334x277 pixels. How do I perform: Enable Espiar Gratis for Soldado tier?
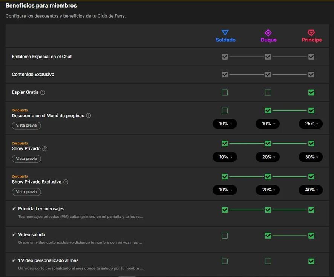click(x=225, y=92)
